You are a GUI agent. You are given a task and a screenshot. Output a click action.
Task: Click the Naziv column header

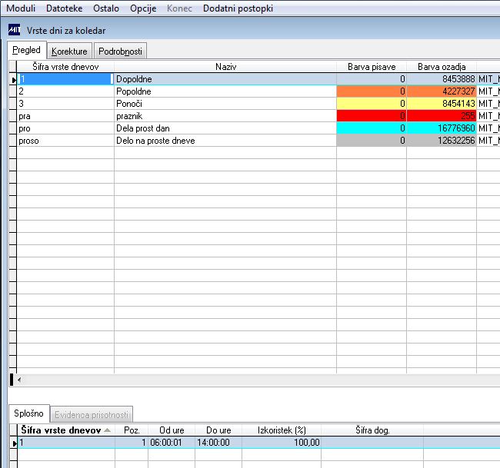coord(225,67)
